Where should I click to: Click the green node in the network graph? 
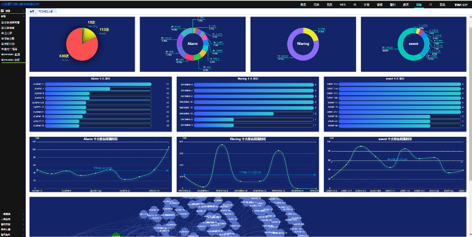[115, 235]
